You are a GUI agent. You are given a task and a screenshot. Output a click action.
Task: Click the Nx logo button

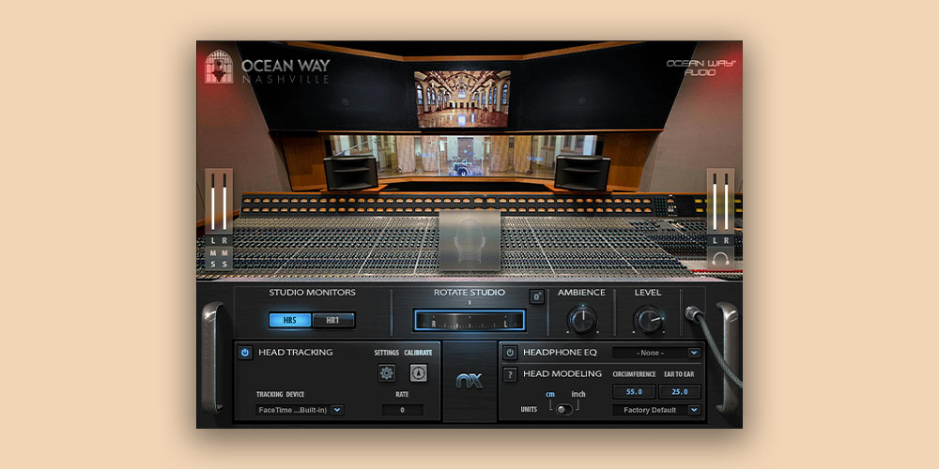(x=469, y=382)
